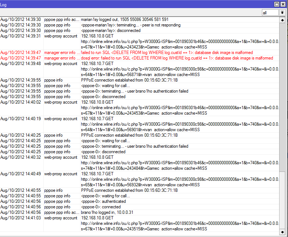The width and height of the screenshot is (288, 237).
Task: Click the 'all' filter field
Action: pos(270,12)
